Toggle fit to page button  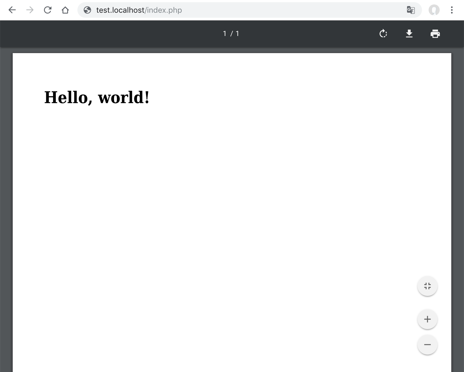tap(427, 286)
